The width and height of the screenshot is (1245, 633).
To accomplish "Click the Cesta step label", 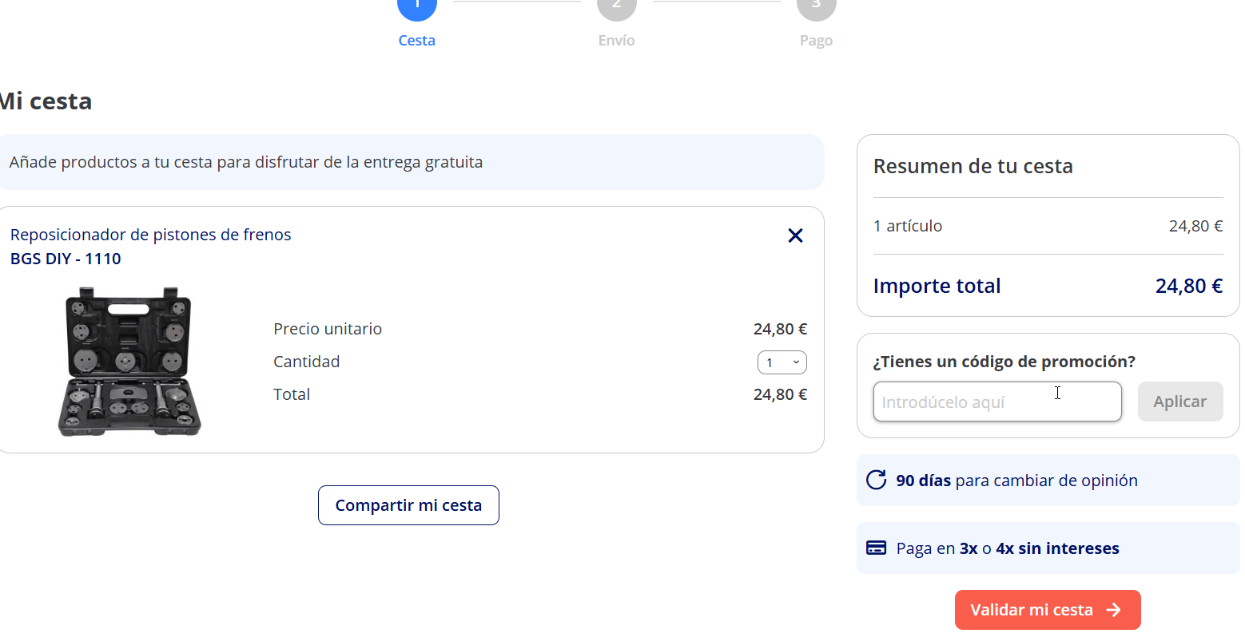I will (x=417, y=41).
